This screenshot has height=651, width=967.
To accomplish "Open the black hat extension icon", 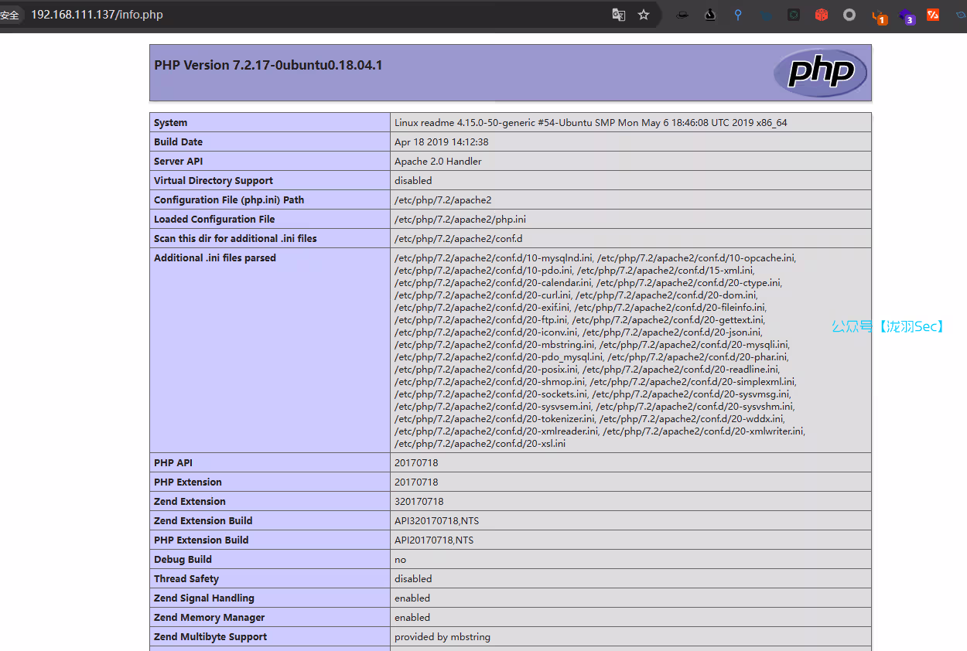I will pyautogui.click(x=682, y=15).
